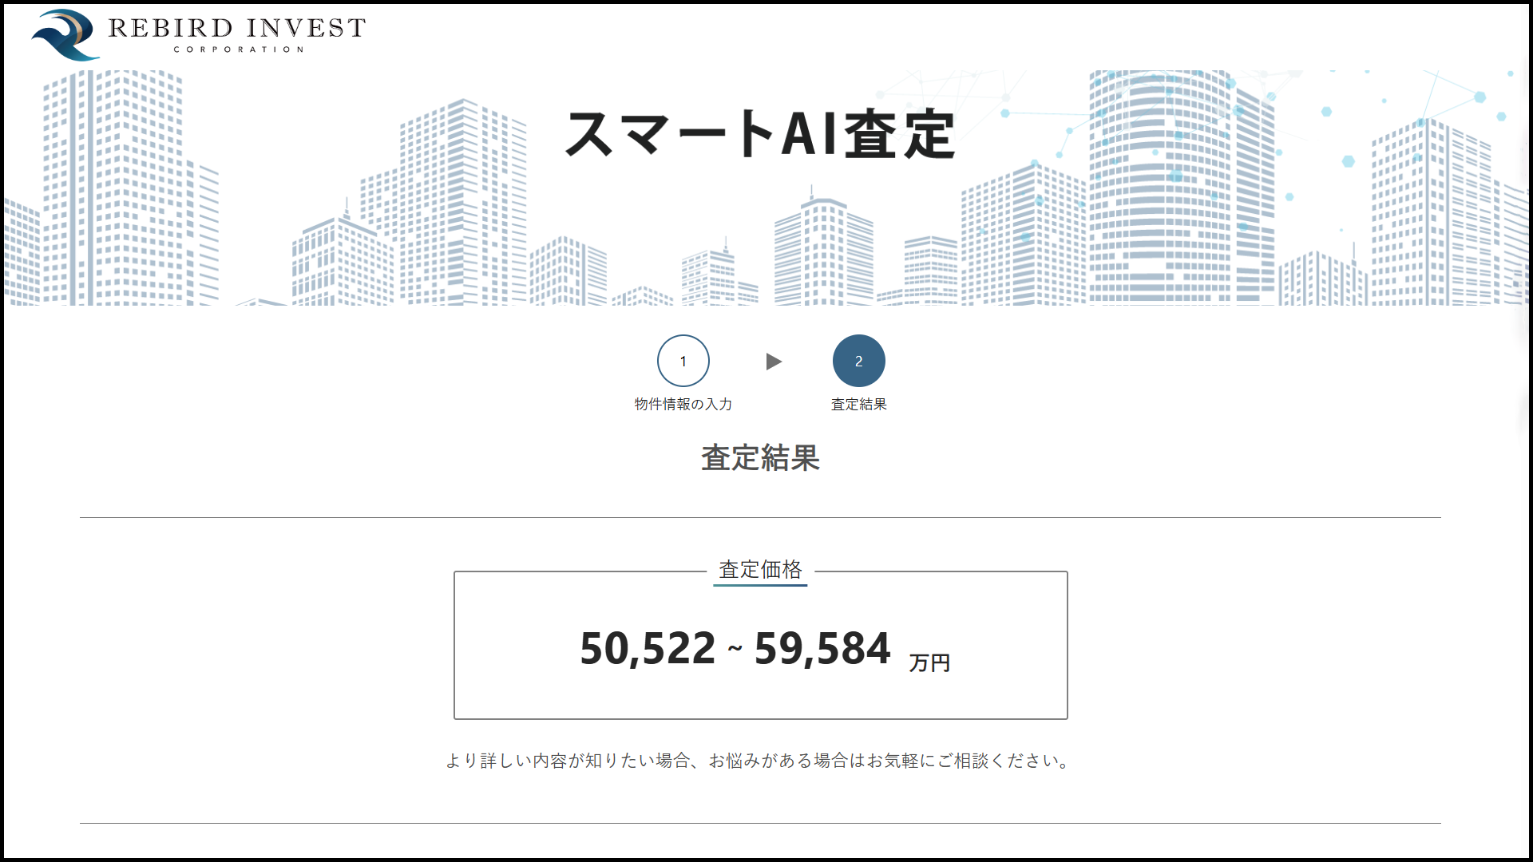Click the 物件情報の入力 step label
The height and width of the screenshot is (862, 1533).
(x=683, y=404)
